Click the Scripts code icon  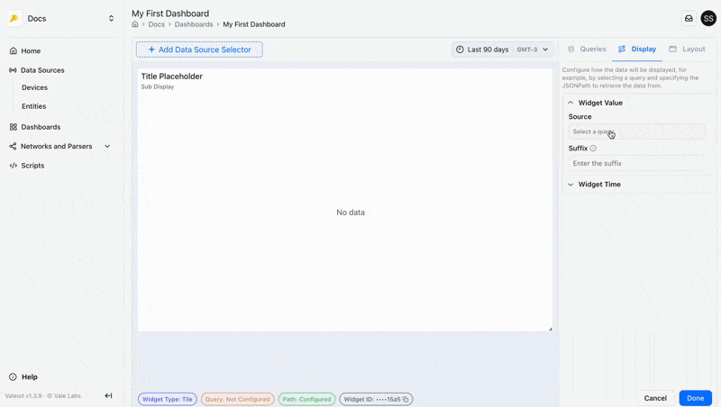pos(14,166)
